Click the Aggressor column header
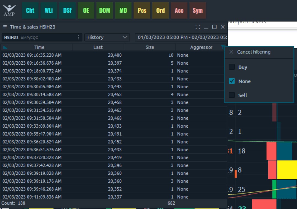Image resolution: width=297 pixels, height=209 pixels. pos(201,47)
